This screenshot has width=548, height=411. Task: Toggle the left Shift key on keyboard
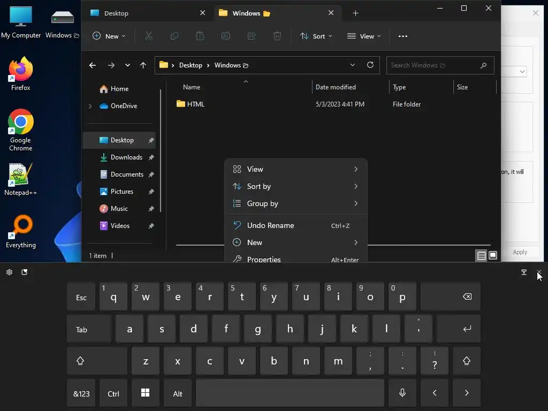click(x=97, y=361)
